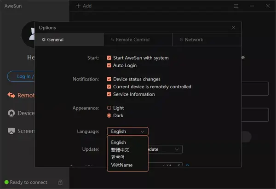This screenshot has width=276, height=189.
Task: Click the plus Add icon
Action: click(x=78, y=6)
